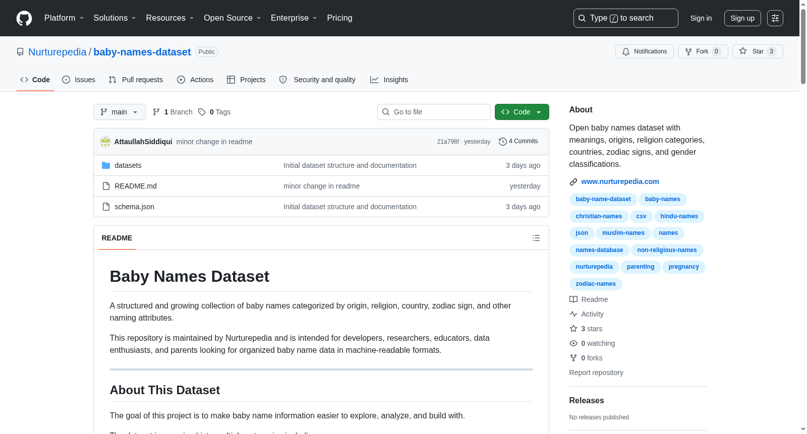
Task: Click the fork icon on Fork button
Action: click(x=688, y=51)
